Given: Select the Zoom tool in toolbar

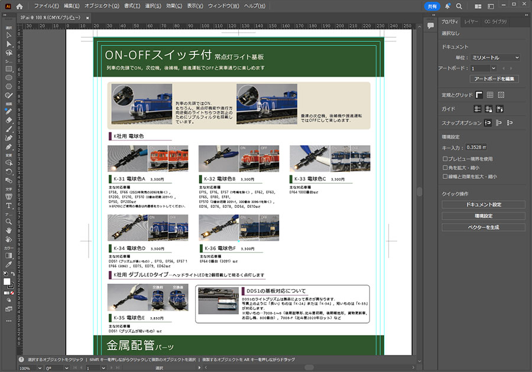Looking at the screenshot, I should coord(9,221).
